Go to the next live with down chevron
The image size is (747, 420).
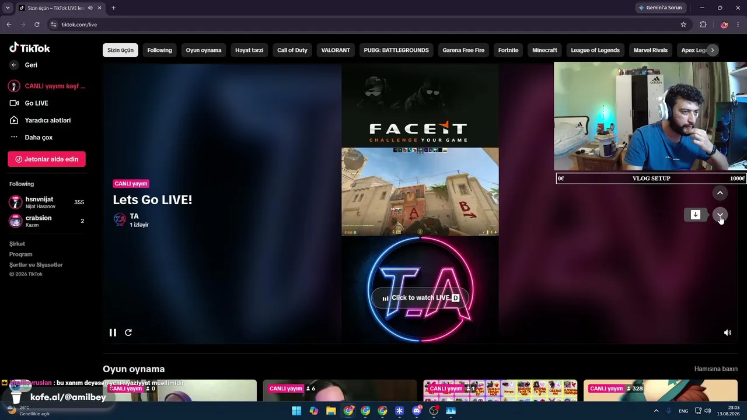[720, 215]
